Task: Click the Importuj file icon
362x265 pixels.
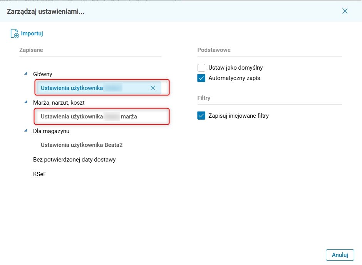Action: click(15, 34)
